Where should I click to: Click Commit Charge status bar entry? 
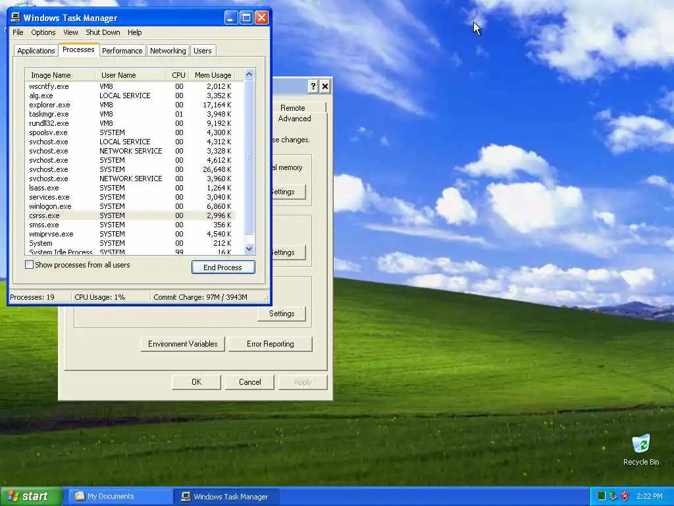(200, 297)
